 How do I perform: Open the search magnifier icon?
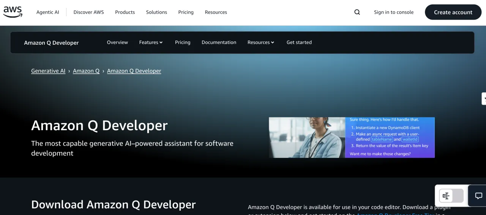tap(357, 12)
